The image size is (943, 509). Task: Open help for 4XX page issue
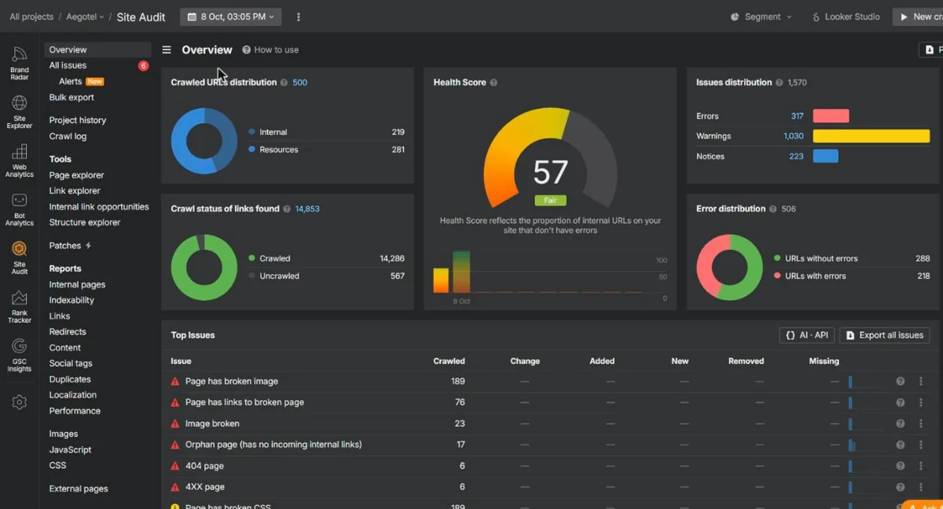[x=901, y=487]
